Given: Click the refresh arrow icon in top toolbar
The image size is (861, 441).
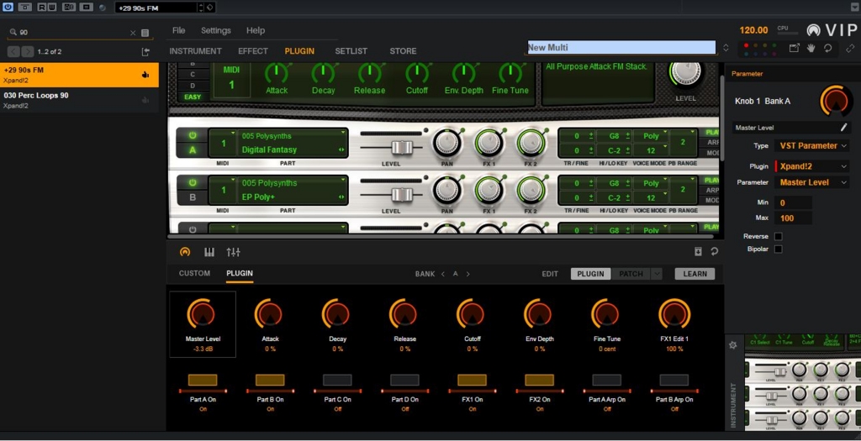Looking at the screenshot, I should coord(827,48).
